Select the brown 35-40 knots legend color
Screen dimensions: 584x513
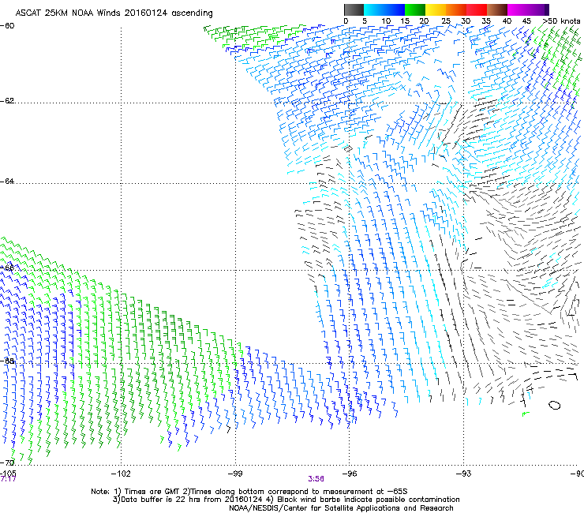[x=497, y=9]
